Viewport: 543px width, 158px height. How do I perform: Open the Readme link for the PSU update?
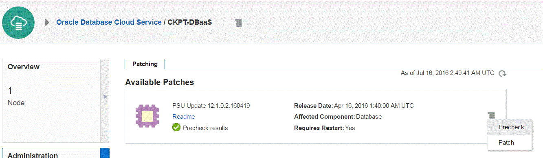[183, 117]
